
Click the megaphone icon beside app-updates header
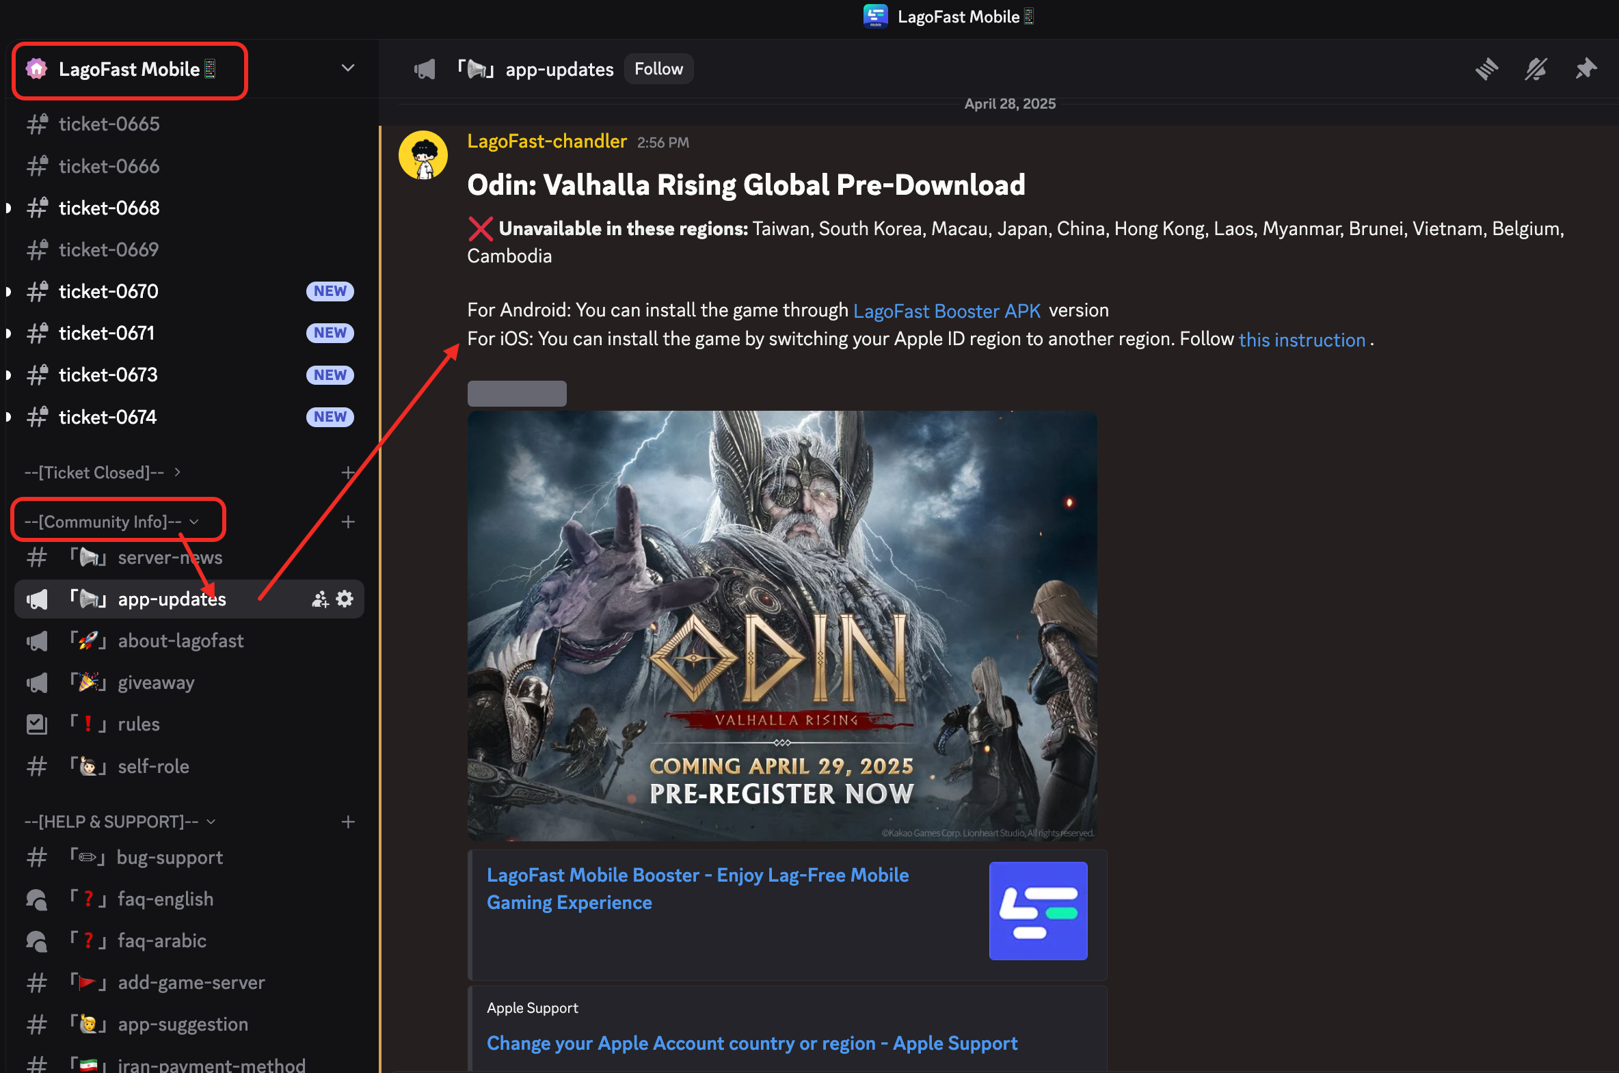[425, 69]
